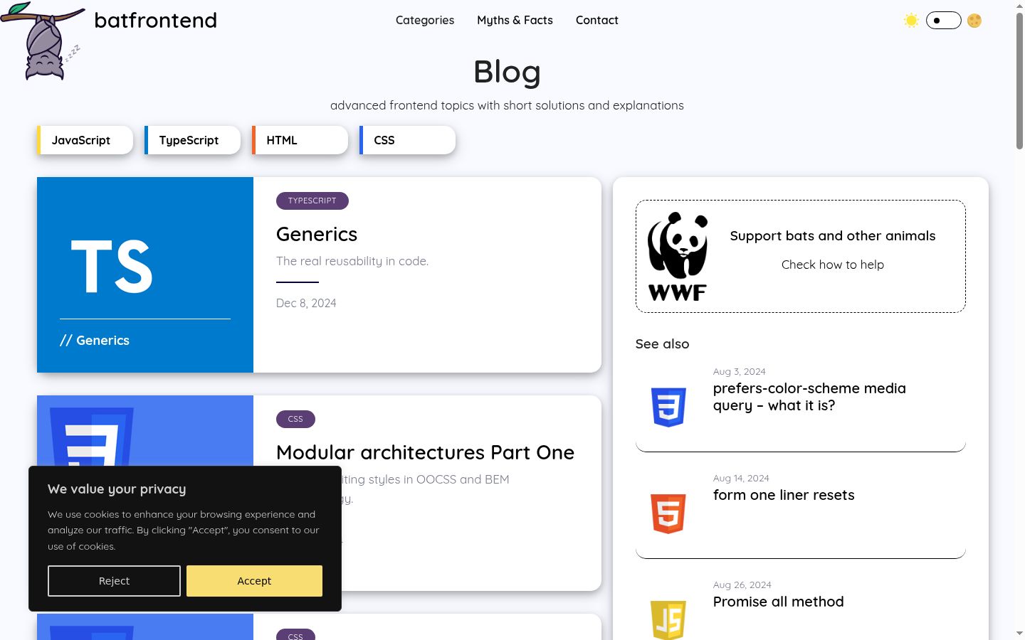Toggle the dark mode switch
1025x640 pixels.
tap(943, 21)
